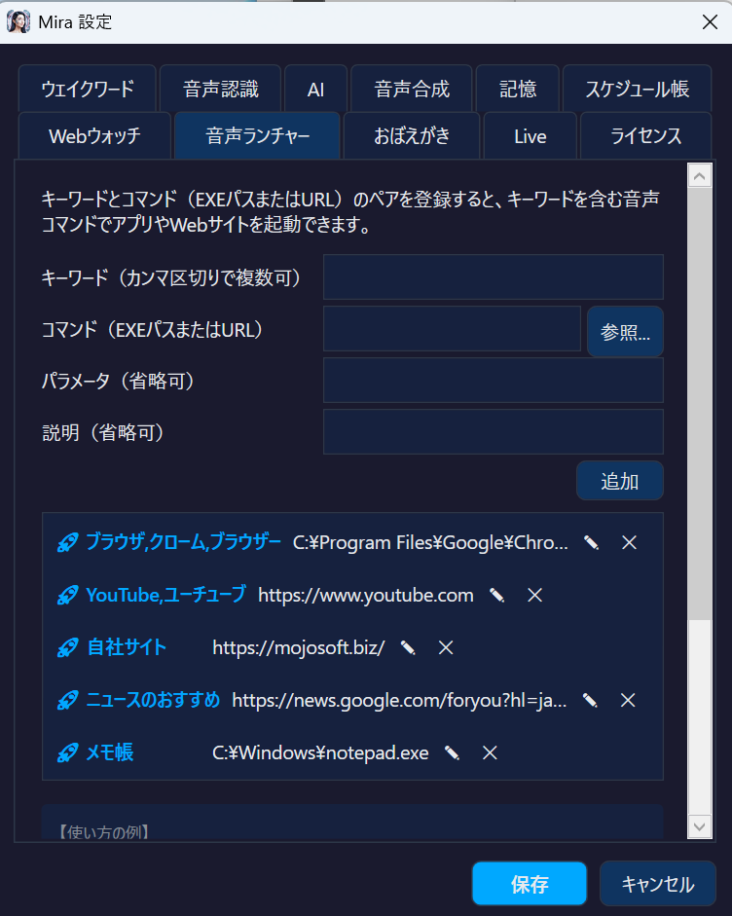
Task: Open the おぼえがき tab
Action: click(x=412, y=136)
